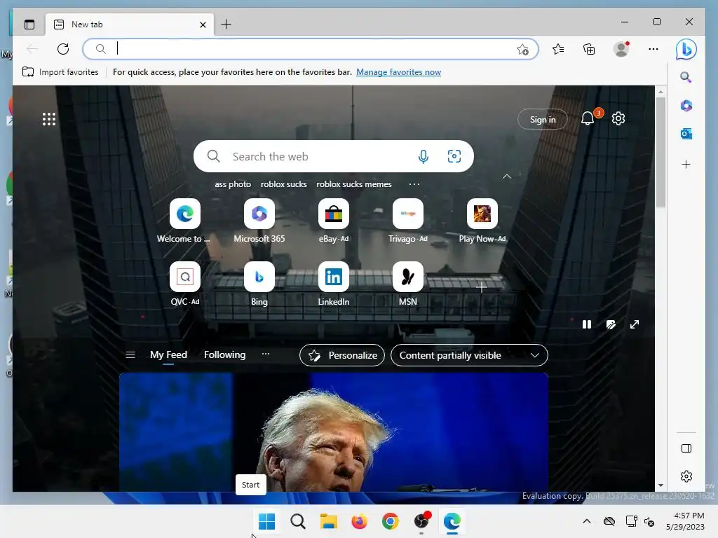Click the Personalize button
Image resolution: width=718 pixels, height=538 pixels.
[x=342, y=355]
